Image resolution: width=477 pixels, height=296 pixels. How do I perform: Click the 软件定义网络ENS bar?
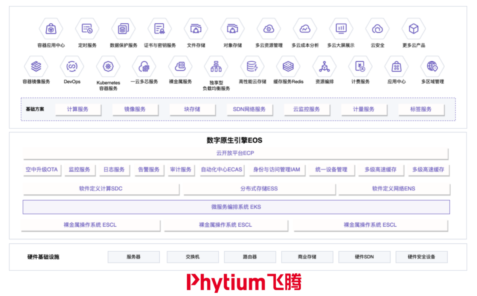pos(394,189)
